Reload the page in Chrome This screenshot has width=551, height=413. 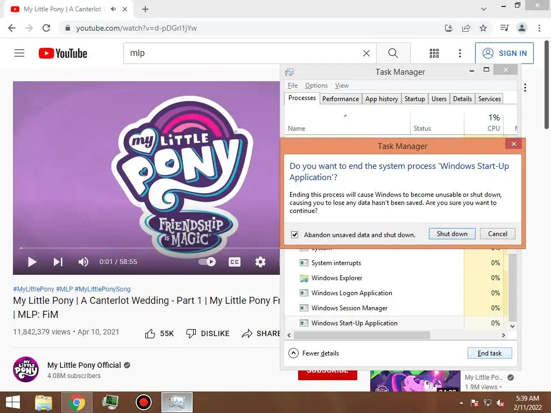coord(46,28)
